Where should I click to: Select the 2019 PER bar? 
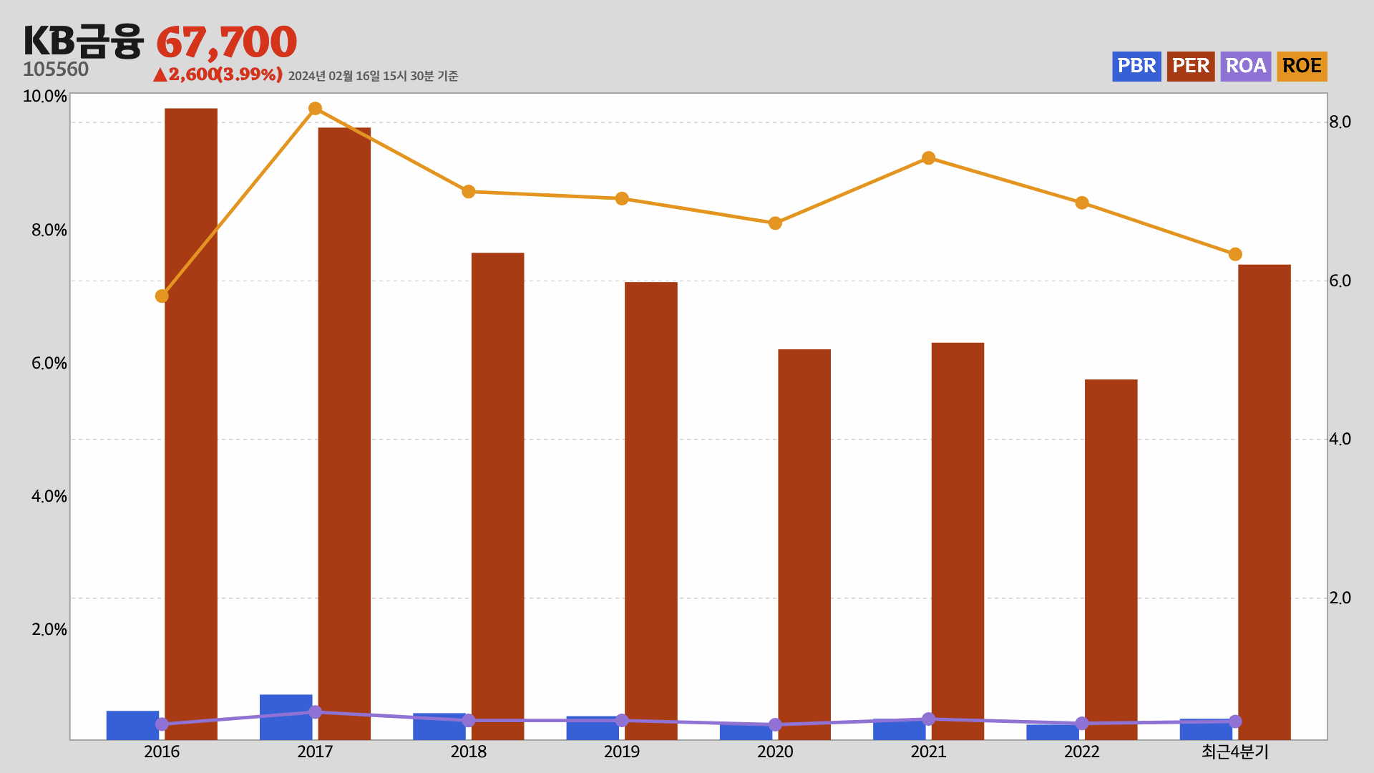point(651,511)
